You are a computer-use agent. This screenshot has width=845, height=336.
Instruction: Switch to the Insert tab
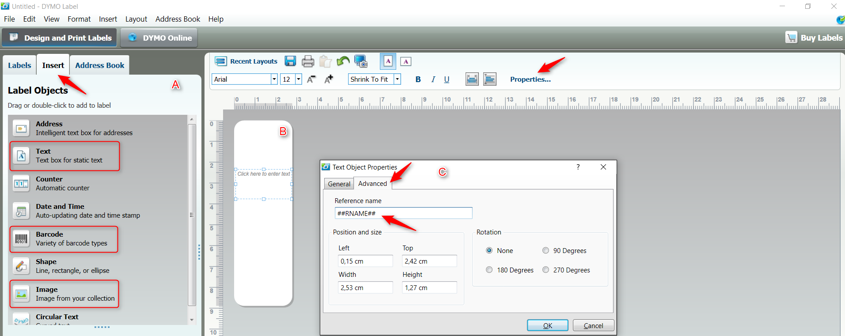pyautogui.click(x=53, y=65)
